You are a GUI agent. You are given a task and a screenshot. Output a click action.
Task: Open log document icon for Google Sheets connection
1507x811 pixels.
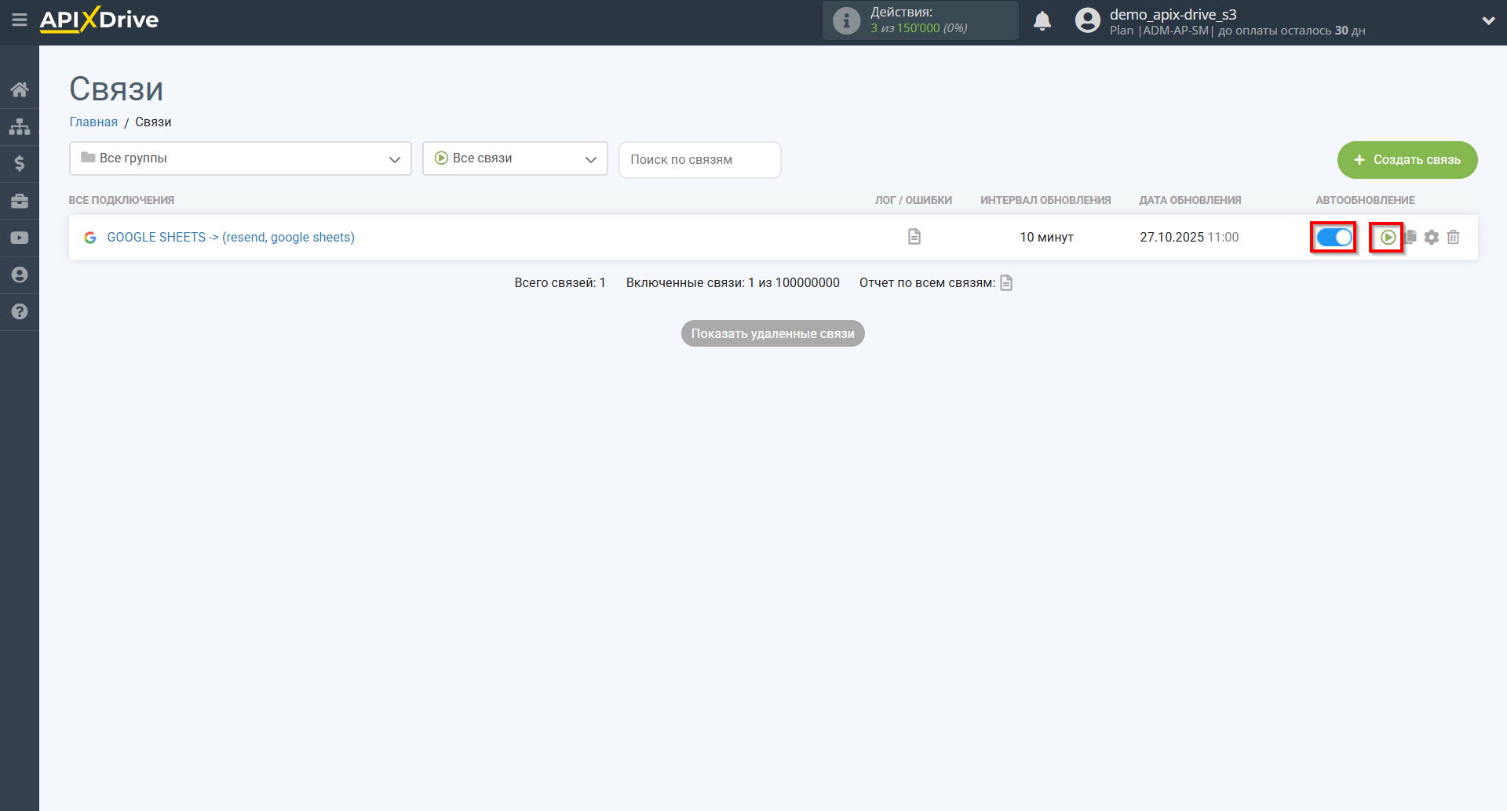pos(914,237)
